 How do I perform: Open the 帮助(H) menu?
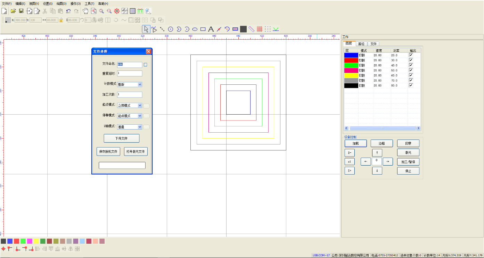(x=103, y=3)
